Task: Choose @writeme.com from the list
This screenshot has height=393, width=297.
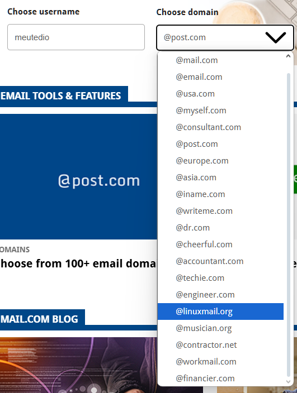Action: 220,211
